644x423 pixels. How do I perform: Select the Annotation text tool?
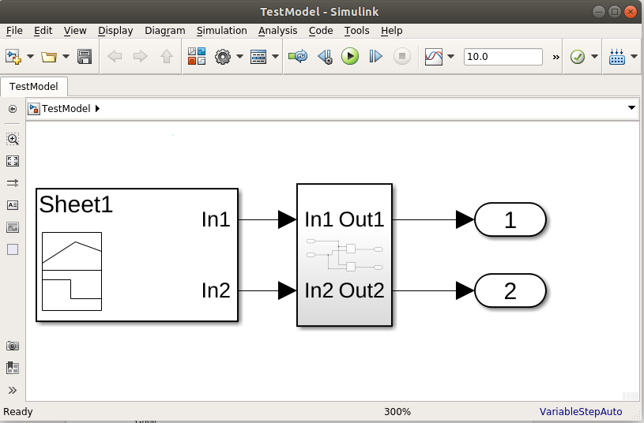click(x=13, y=205)
